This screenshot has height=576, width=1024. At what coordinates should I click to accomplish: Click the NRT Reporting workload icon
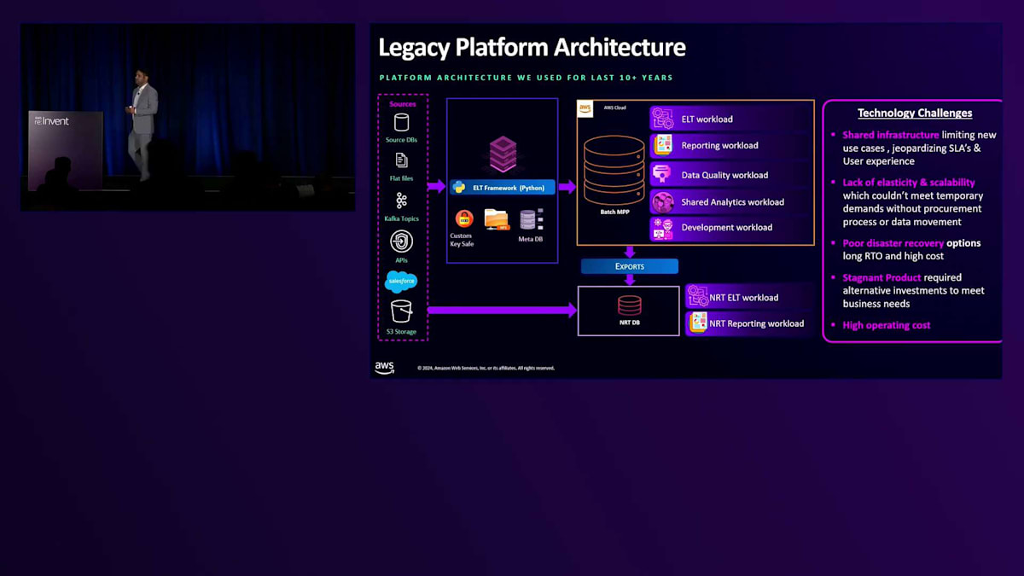[x=698, y=323]
